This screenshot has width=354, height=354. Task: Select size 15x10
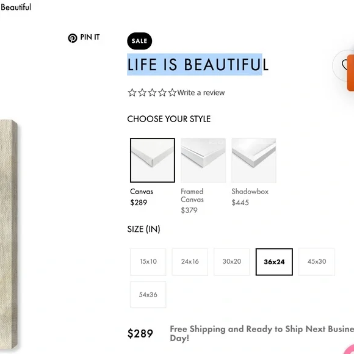[x=148, y=262]
